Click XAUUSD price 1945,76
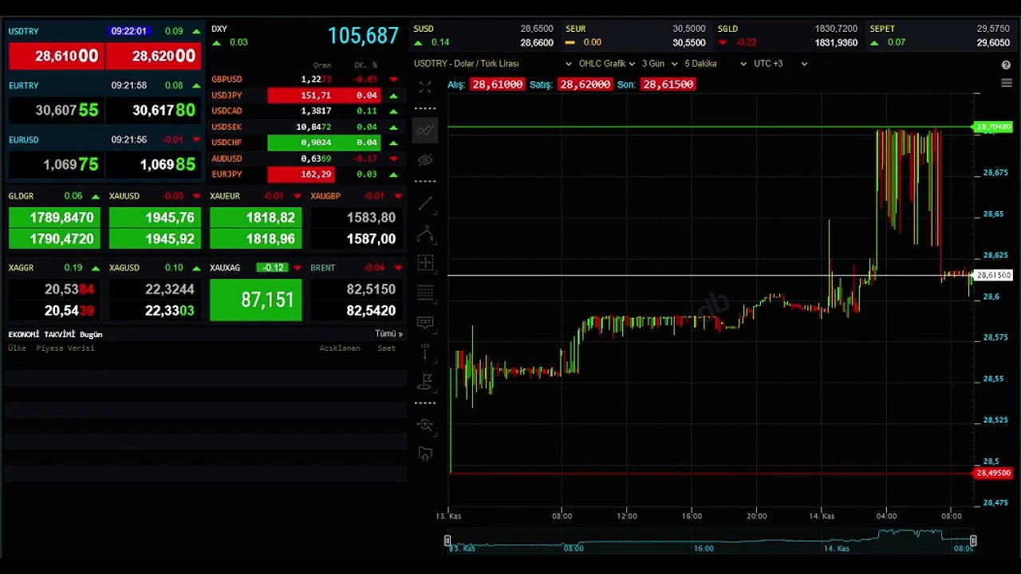This screenshot has height=574, width=1021. (x=155, y=217)
